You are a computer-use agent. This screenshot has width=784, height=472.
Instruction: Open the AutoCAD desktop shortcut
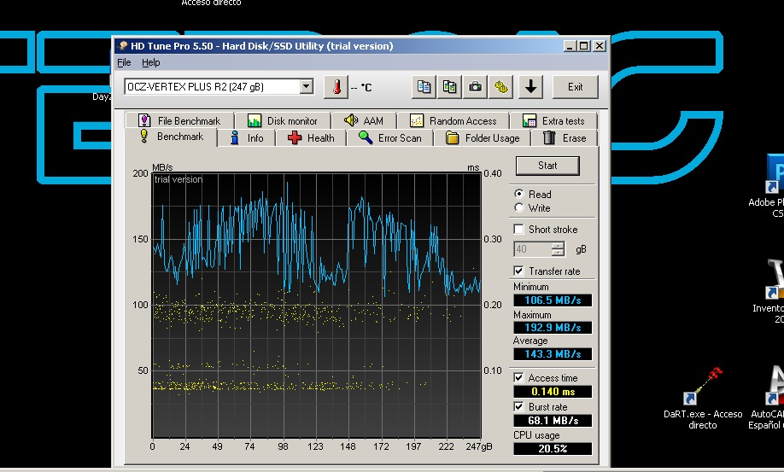coord(775,388)
